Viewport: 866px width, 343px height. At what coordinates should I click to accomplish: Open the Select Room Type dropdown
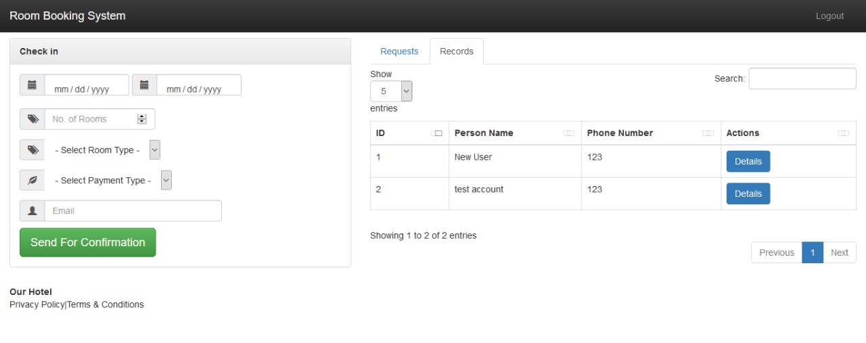point(155,150)
